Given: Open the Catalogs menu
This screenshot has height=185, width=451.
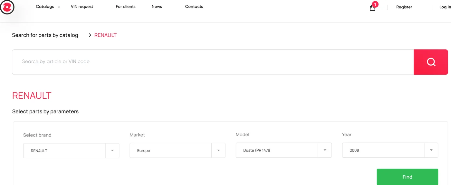Looking at the screenshot, I should click(x=45, y=7).
